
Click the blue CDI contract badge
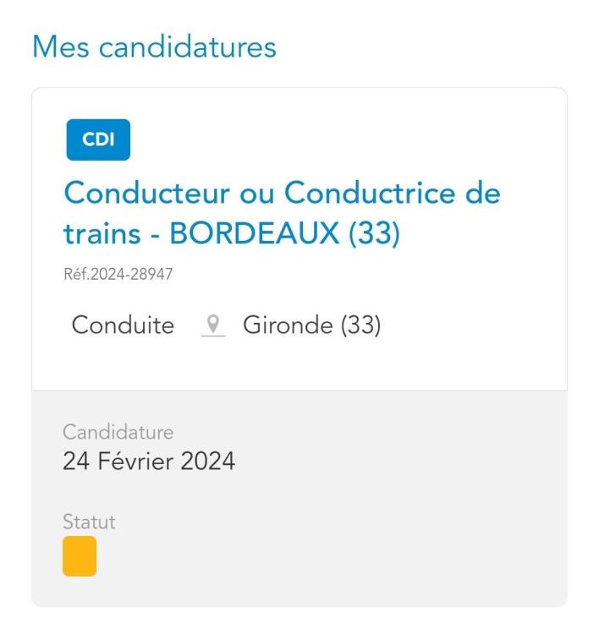(98, 140)
